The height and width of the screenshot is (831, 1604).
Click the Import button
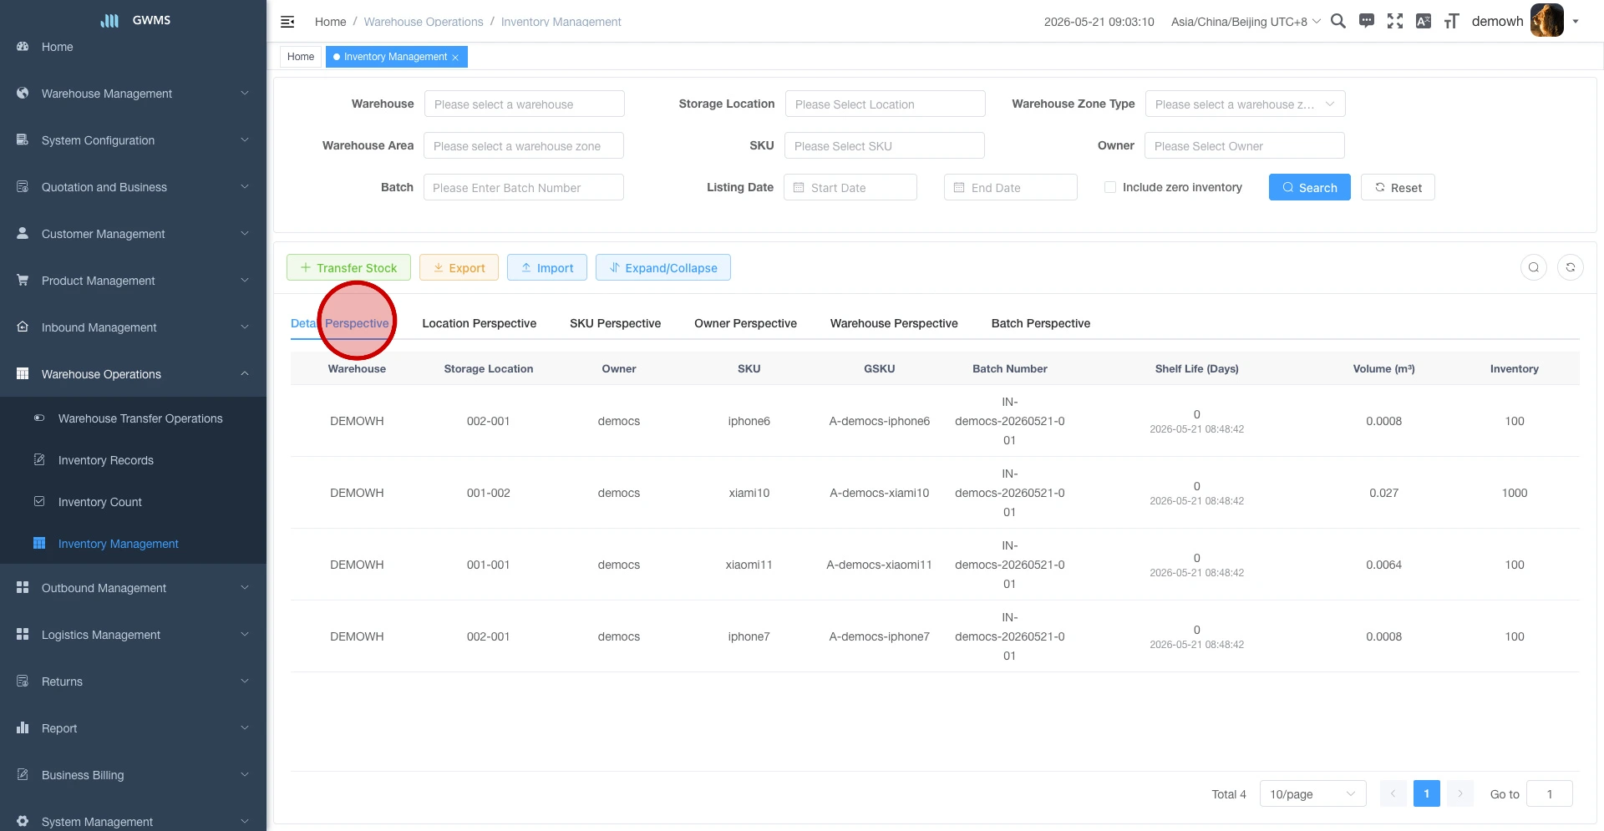click(x=546, y=267)
